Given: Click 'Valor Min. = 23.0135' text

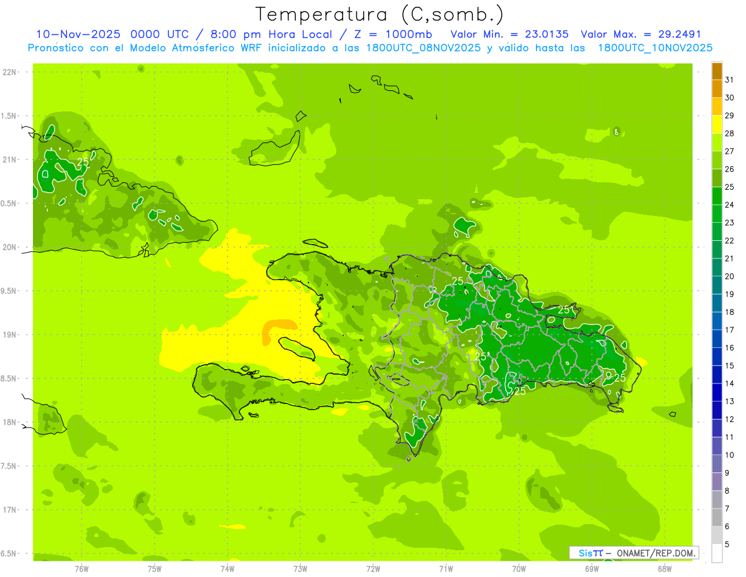Looking at the screenshot, I should 509,34.
